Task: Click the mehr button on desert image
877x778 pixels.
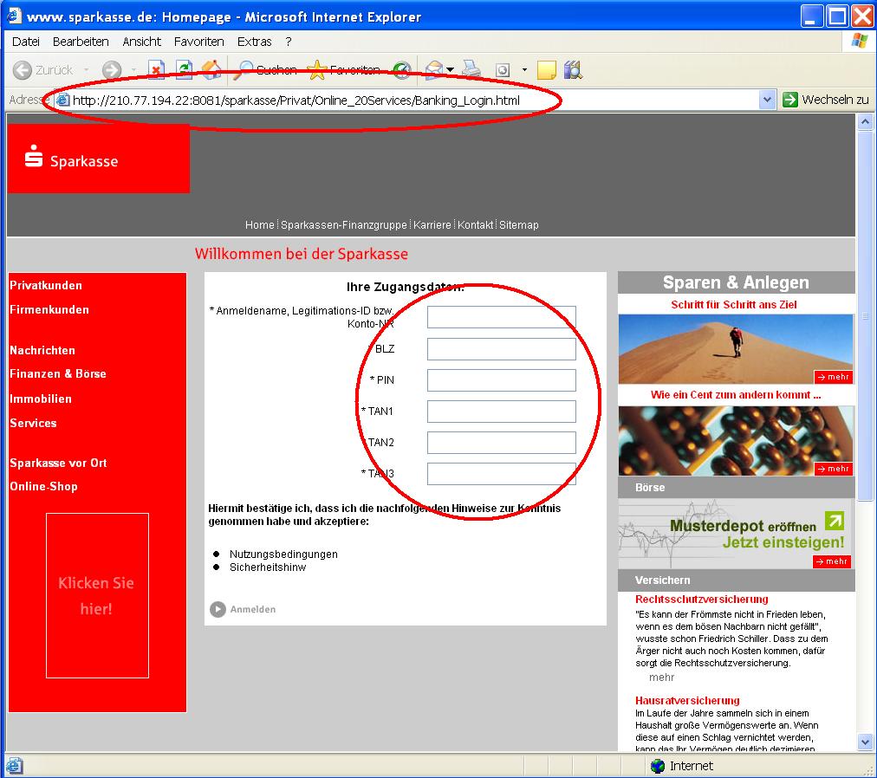Action: click(834, 377)
